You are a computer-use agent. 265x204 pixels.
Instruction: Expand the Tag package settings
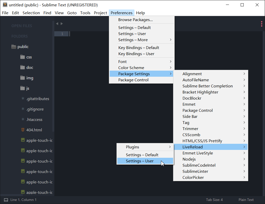point(211,122)
